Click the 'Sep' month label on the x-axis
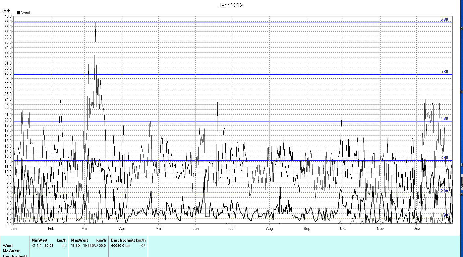 click(x=307, y=229)
